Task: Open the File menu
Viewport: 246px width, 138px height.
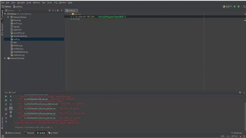Action: pos(3,3)
